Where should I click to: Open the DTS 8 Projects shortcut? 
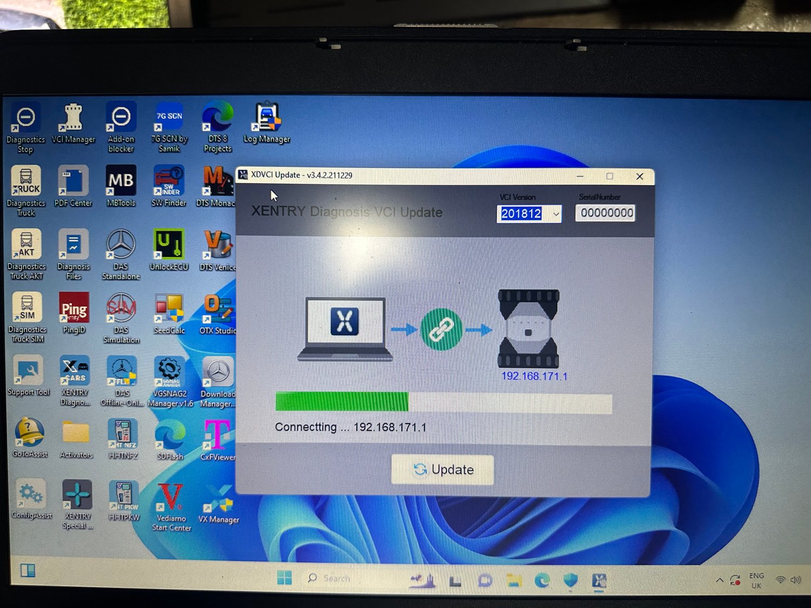pos(217,128)
